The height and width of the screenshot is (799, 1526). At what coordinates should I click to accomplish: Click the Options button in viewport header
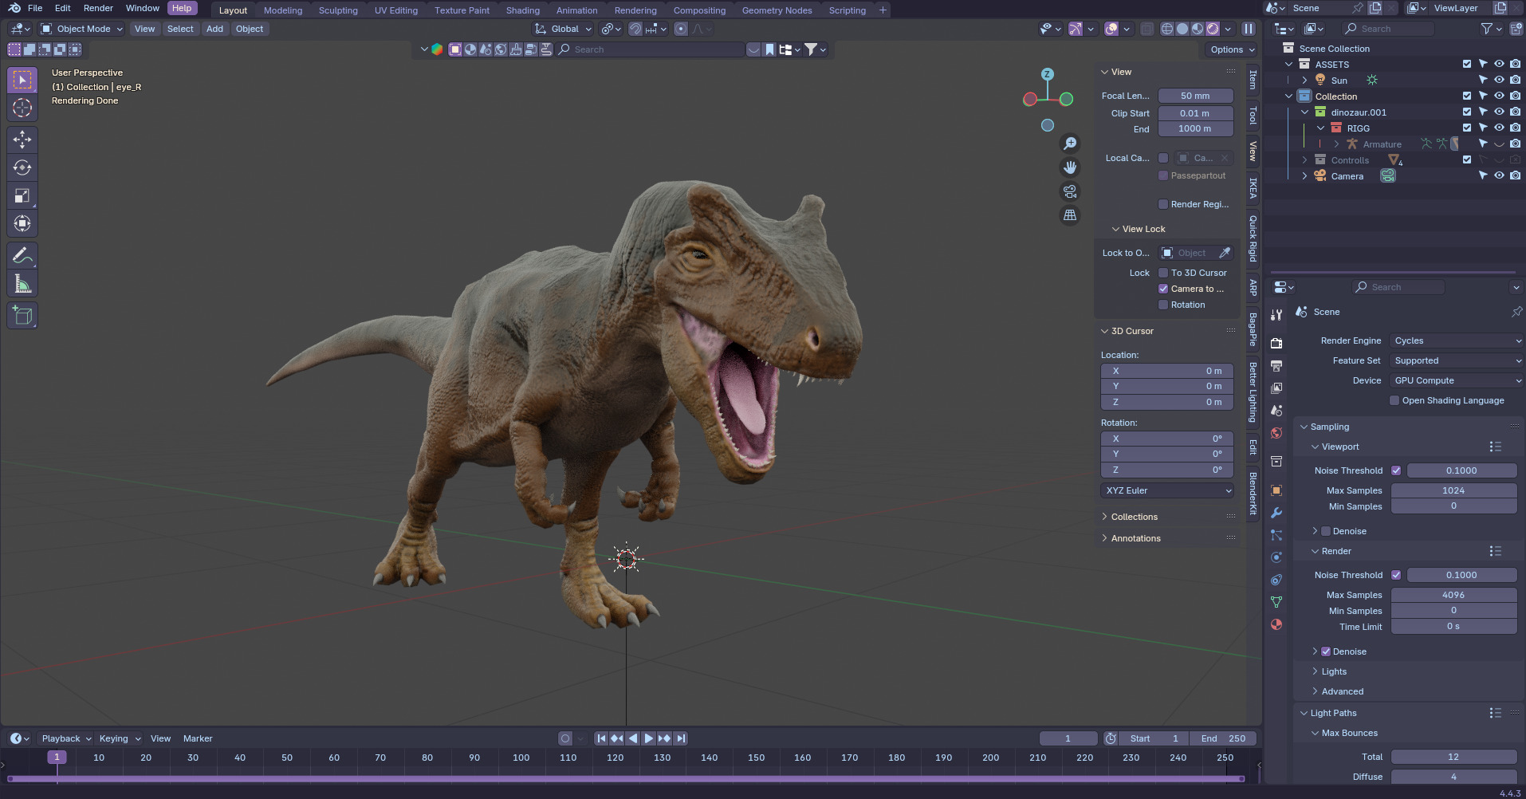click(1232, 49)
